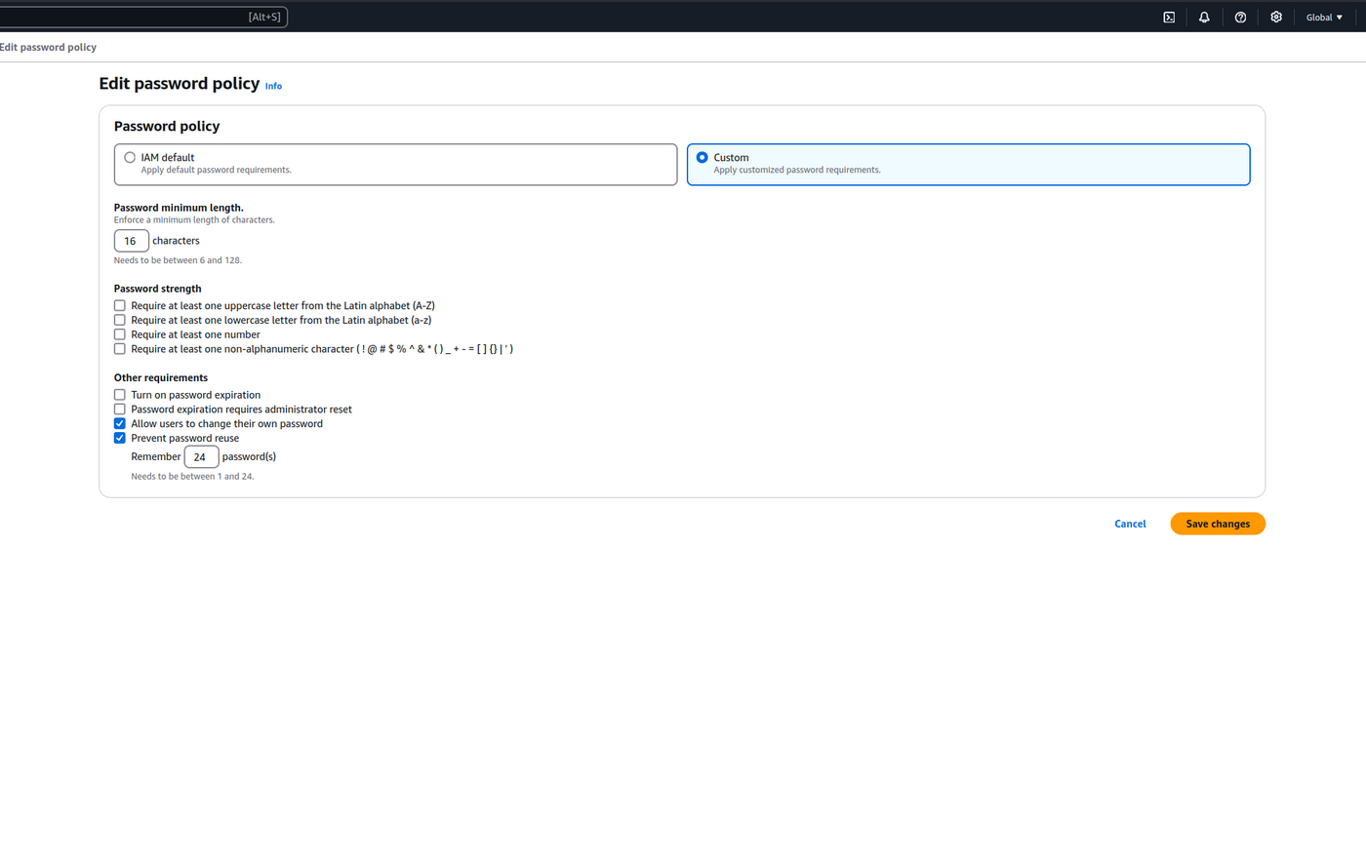Disable the prevent password reuse checkbox
Viewport: 1366px width, 860px height.
coord(120,439)
